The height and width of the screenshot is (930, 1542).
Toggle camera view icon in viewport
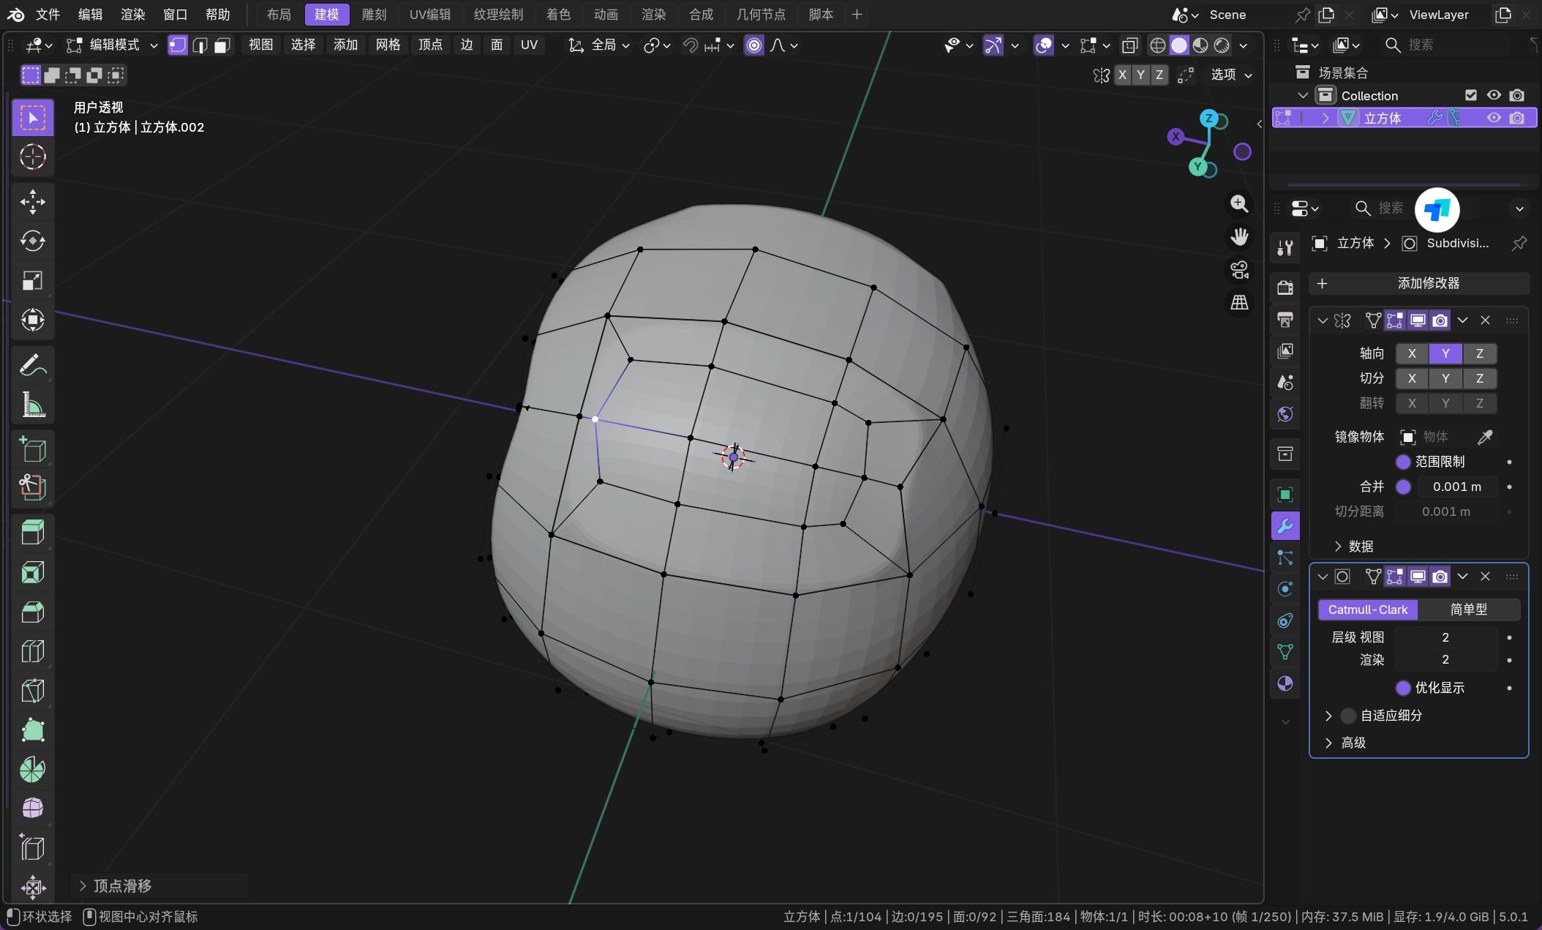pos(1239,270)
